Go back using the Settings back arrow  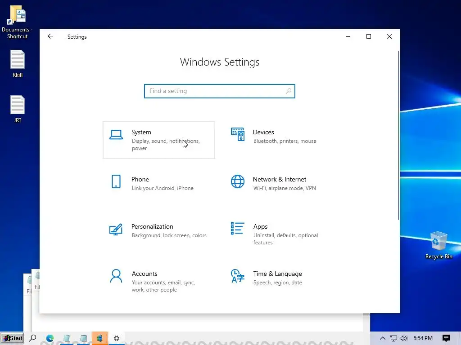coord(50,36)
